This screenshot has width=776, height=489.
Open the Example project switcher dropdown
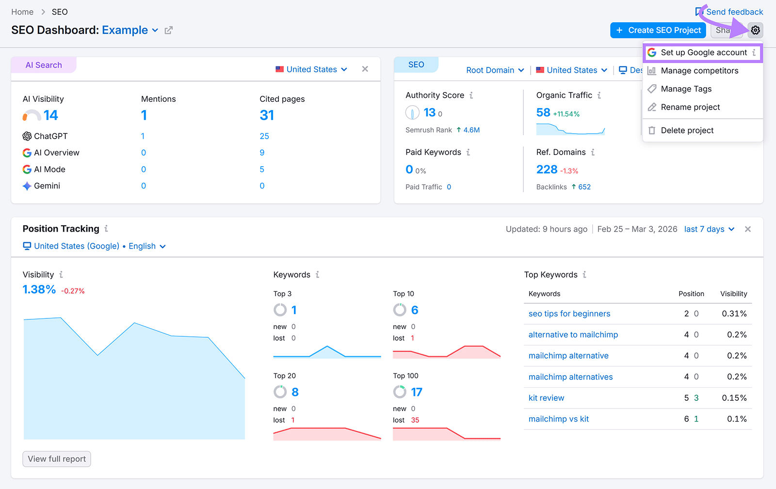(155, 30)
